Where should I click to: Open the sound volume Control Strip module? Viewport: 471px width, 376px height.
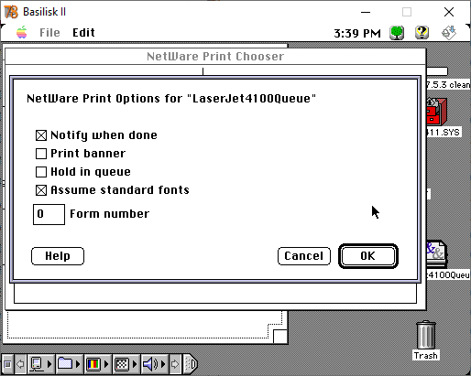click(x=150, y=364)
